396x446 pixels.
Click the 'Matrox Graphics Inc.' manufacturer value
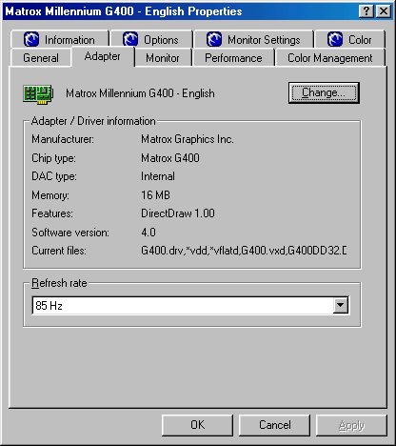click(x=188, y=139)
